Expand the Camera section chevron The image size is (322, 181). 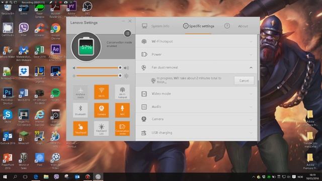point(251,119)
